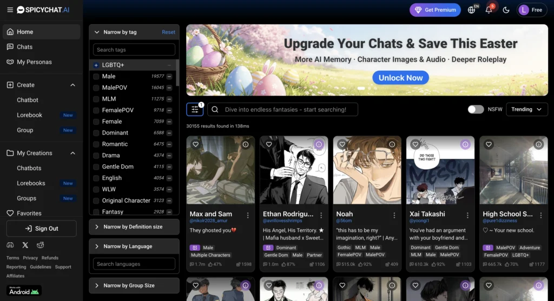Open the X social media icon
554x301 pixels.
(x=25, y=245)
